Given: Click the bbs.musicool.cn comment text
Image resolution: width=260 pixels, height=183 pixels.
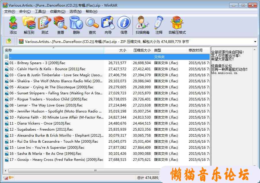Looking at the screenshot, I should pyautogui.click(x=224, y=73).
